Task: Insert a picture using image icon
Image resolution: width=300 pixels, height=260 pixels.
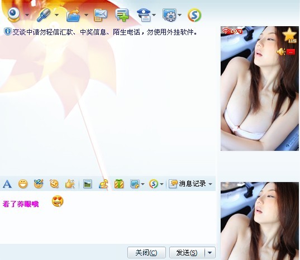Action: [x=88, y=184]
